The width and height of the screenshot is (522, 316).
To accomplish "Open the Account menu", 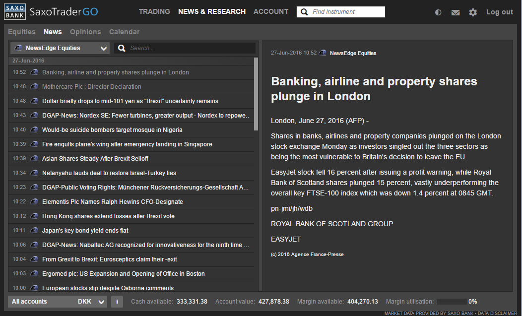I will (271, 11).
